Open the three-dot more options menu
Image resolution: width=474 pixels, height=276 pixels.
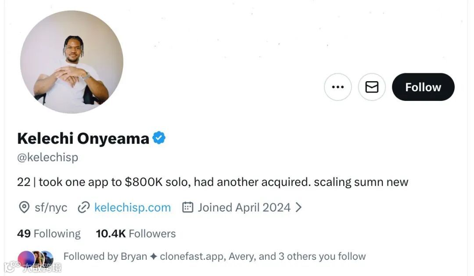pyautogui.click(x=338, y=87)
